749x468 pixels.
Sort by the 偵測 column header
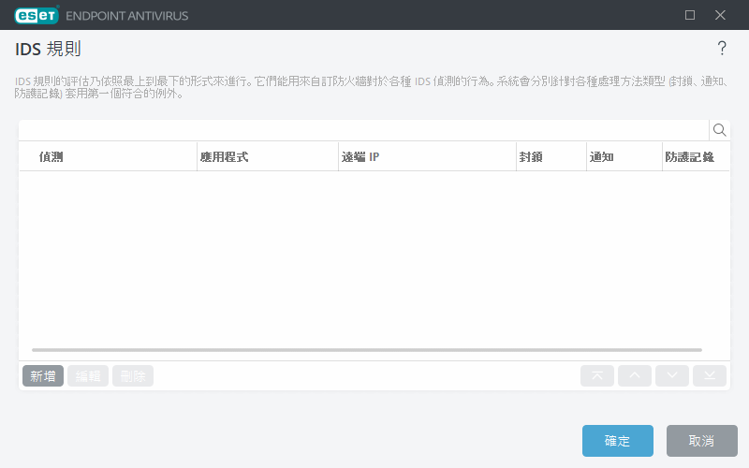pos(51,157)
